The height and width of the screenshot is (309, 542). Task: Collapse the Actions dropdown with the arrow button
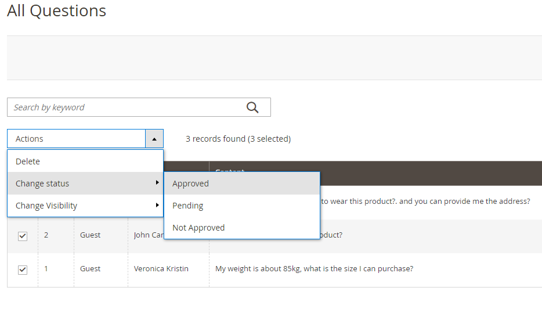[x=154, y=139]
